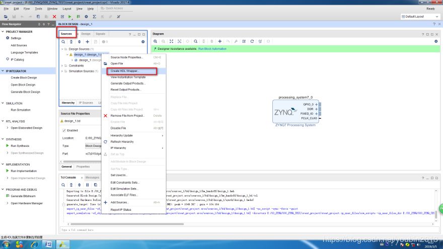Click the open project icon in main toolbar

(x=6, y=17)
